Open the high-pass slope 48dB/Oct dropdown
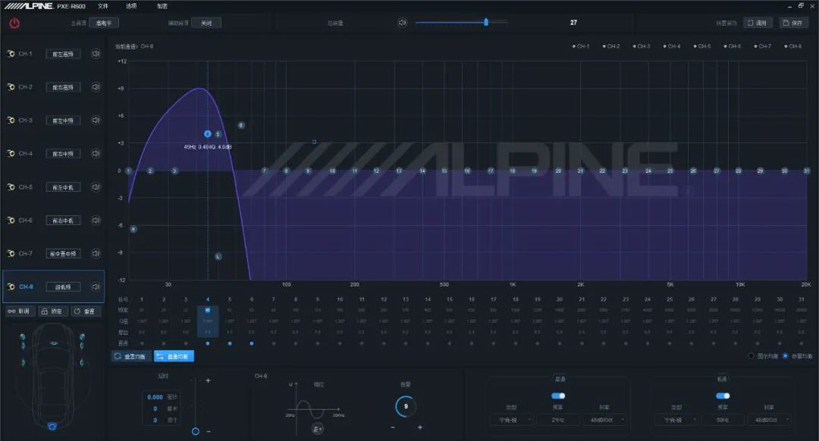The image size is (819, 441). click(x=605, y=420)
